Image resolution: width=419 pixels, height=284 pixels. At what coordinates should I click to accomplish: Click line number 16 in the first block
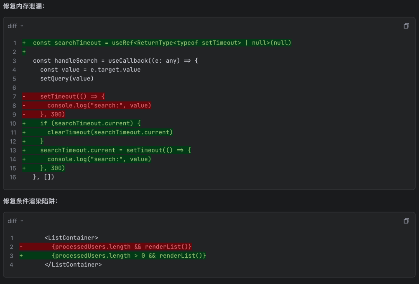pos(13,177)
